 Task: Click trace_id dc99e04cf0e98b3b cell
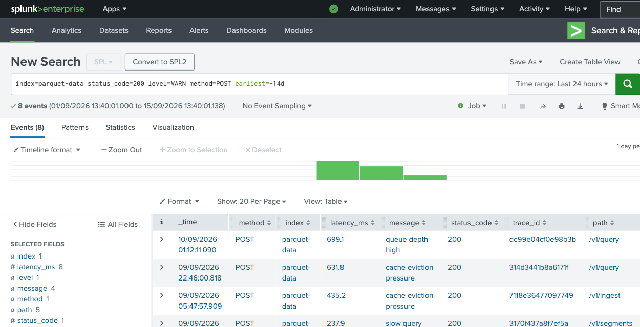(543, 239)
